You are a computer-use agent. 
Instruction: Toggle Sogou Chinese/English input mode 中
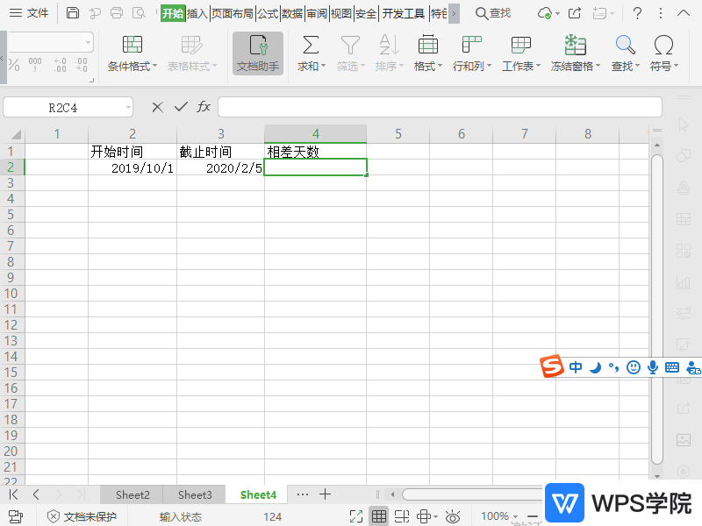(x=576, y=367)
